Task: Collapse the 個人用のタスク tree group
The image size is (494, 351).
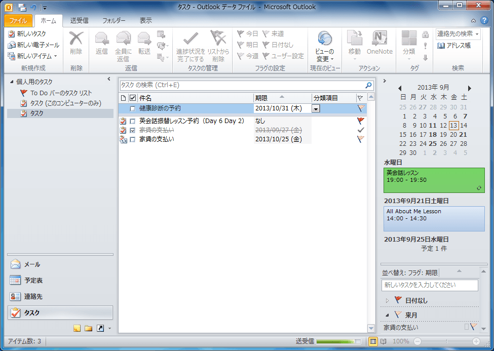Action: point(12,82)
